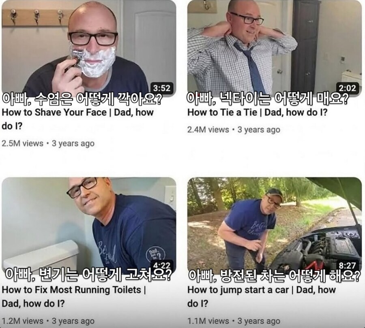This screenshot has width=365, height=328.
Task: Click Korean caption about tying a necktie
Action: point(268,99)
